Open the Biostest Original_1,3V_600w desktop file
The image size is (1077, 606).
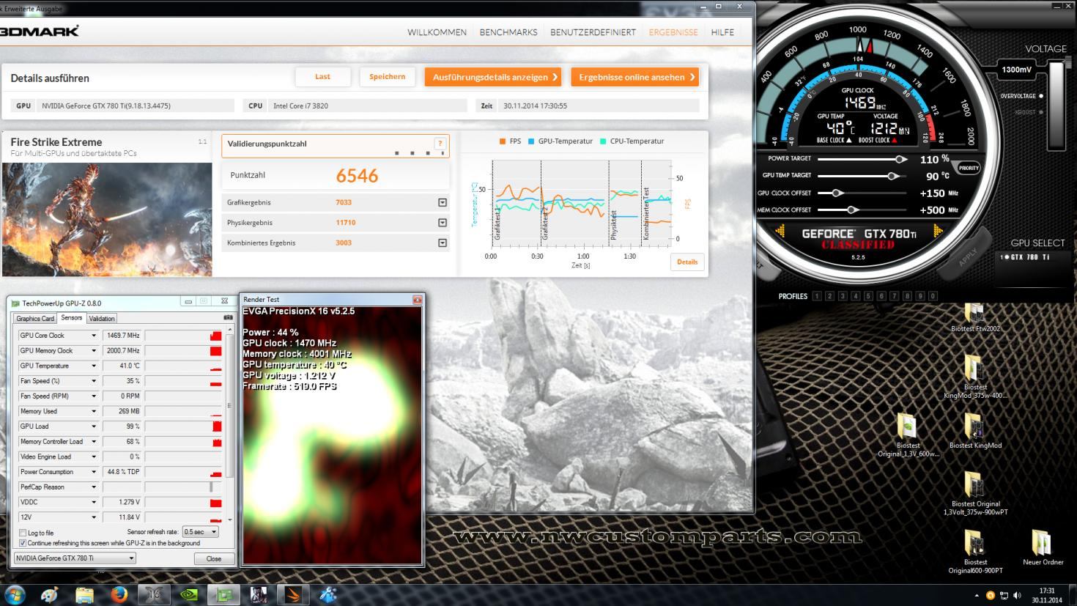coord(908,435)
